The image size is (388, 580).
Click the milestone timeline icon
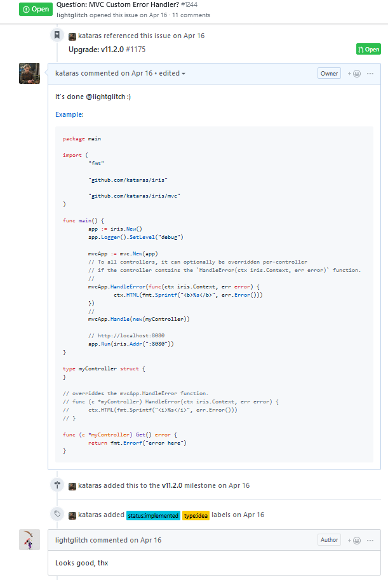(57, 485)
